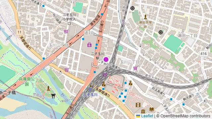Open the OpenStreetMap contributors link
212x119 pixels.
click(x=185, y=116)
